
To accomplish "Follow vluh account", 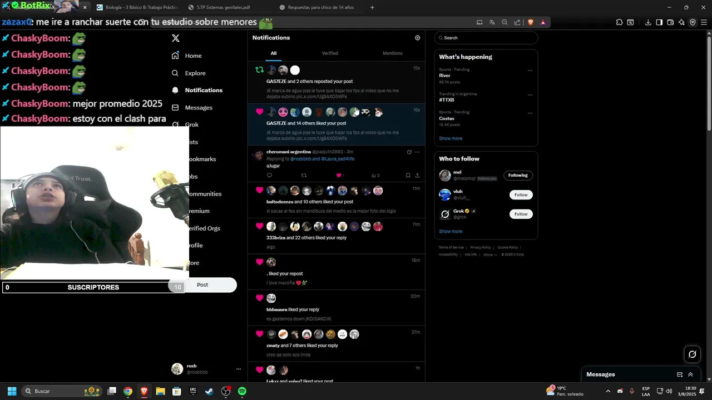I will coord(521,195).
